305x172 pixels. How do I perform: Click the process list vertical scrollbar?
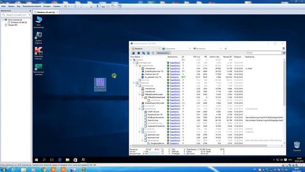[x=285, y=83]
